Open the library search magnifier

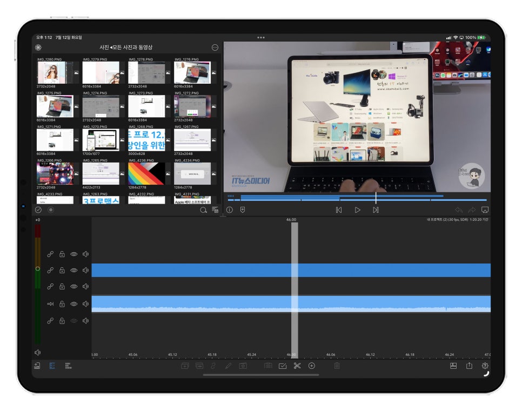tap(203, 210)
